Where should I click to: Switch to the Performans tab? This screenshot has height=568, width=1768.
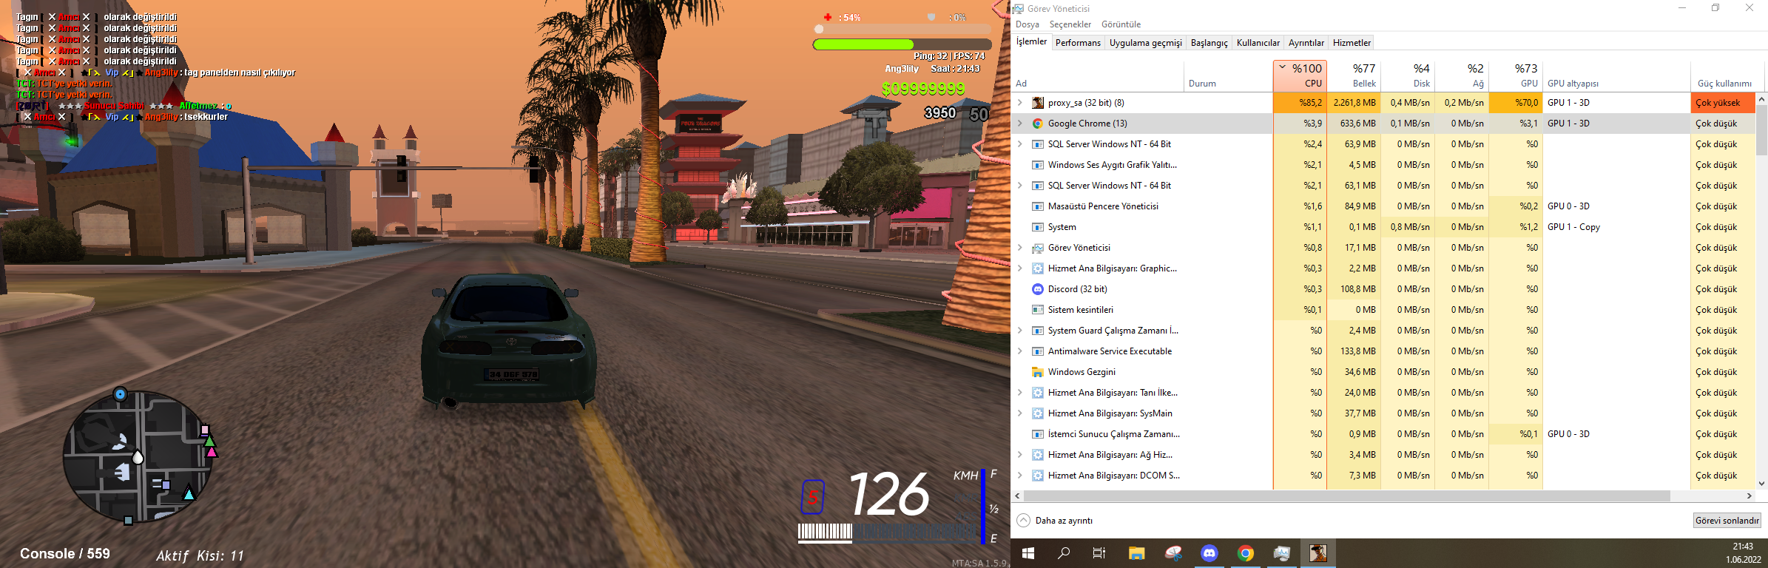[x=1078, y=43]
